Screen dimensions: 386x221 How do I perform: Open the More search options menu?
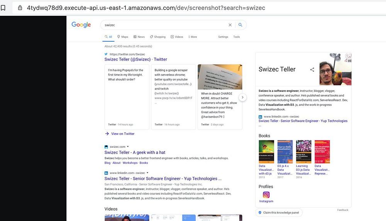point(193,37)
